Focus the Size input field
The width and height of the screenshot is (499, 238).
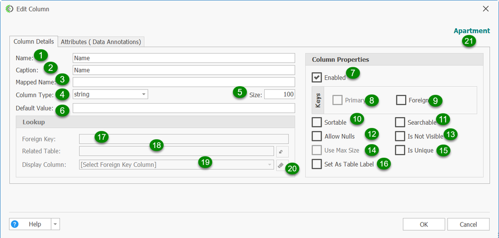pos(279,94)
